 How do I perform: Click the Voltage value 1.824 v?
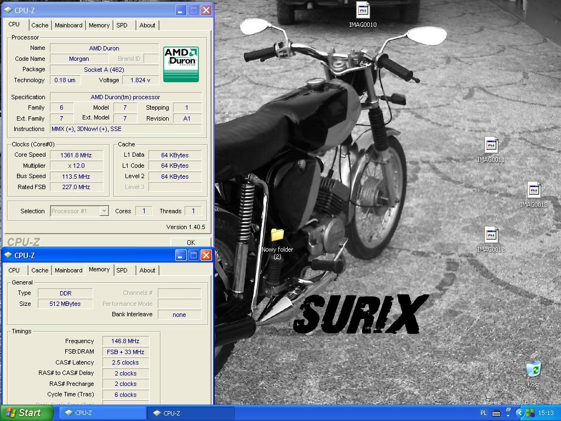[140, 80]
